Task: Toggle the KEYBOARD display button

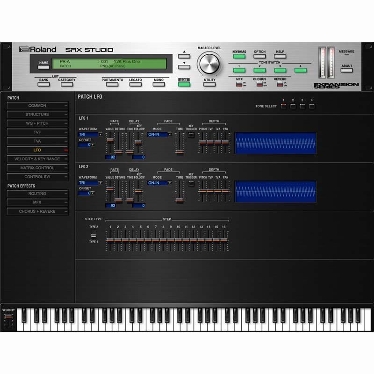Action: point(239,56)
